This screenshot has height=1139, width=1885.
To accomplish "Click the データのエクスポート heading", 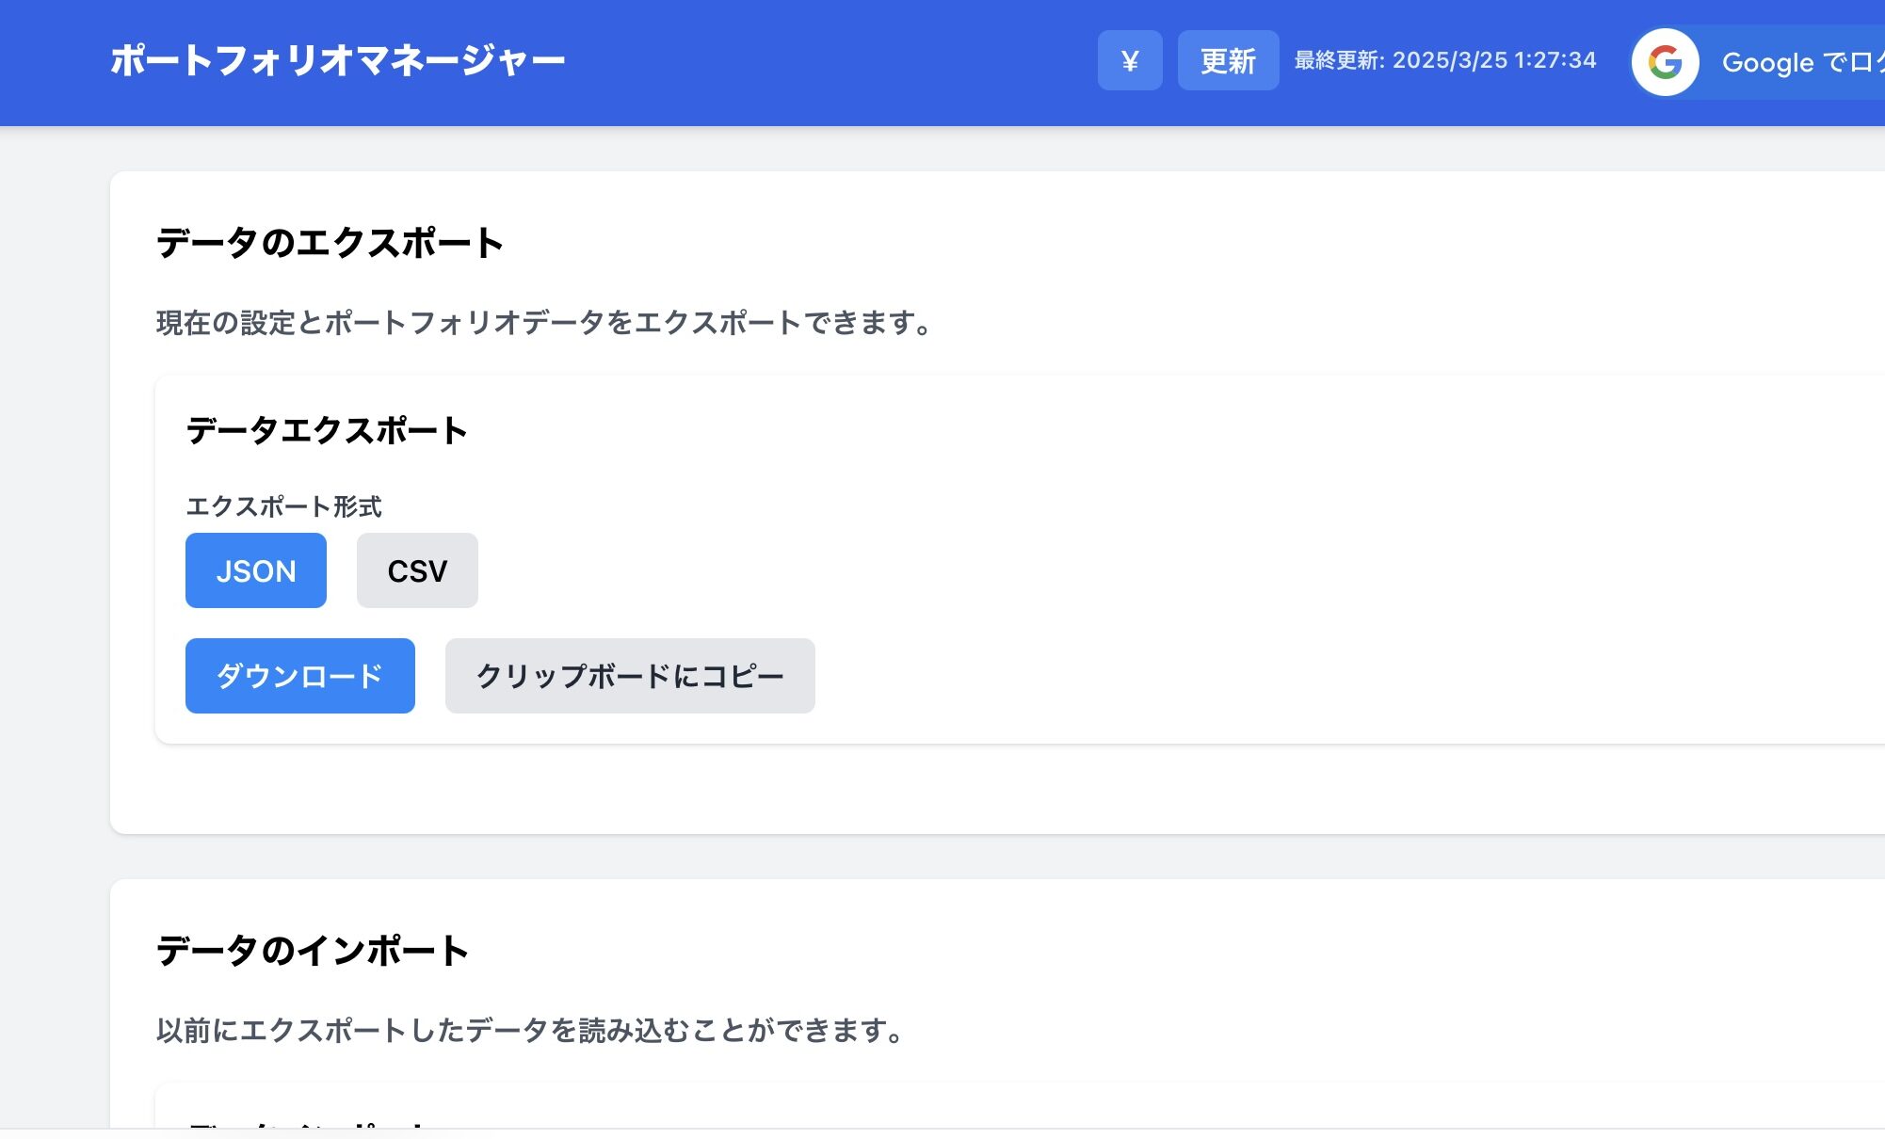I will point(330,243).
